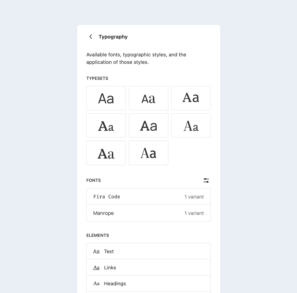Select the bold serif typeset in the bottom row
Screen dimensions: 297x293
click(106, 153)
